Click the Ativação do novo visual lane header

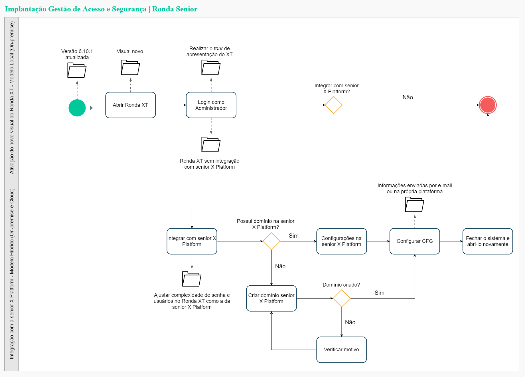pyautogui.click(x=11, y=97)
